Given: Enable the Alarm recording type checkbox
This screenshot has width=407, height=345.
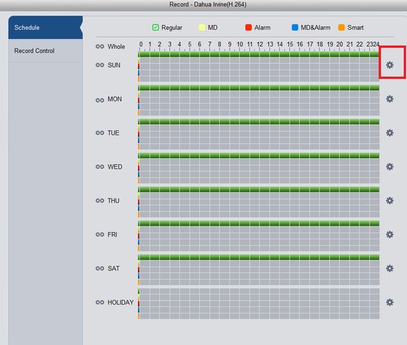Looking at the screenshot, I should tap(248, 28).
